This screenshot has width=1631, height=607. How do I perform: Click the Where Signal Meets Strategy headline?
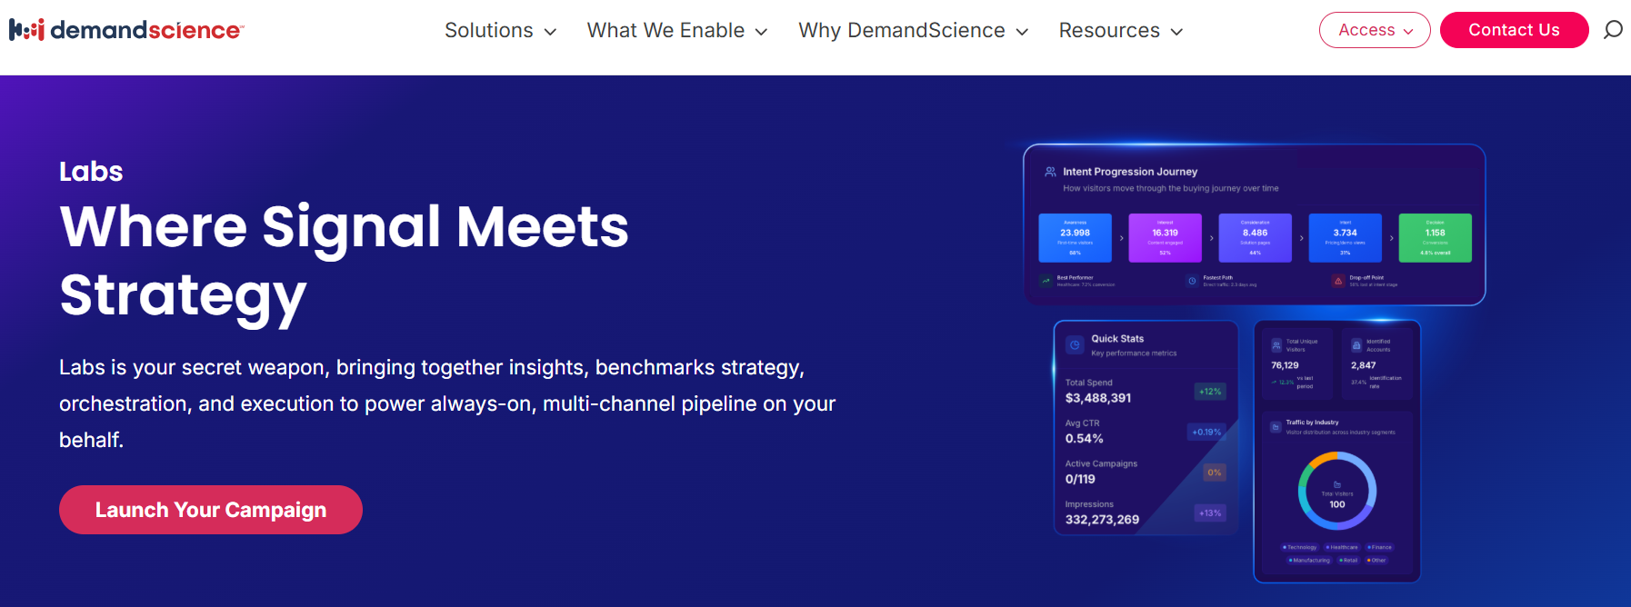point(344,261)
